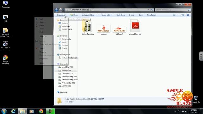Click Copy in the Organize menu
This screenshot has height=114, width=203.
point(42,22)
